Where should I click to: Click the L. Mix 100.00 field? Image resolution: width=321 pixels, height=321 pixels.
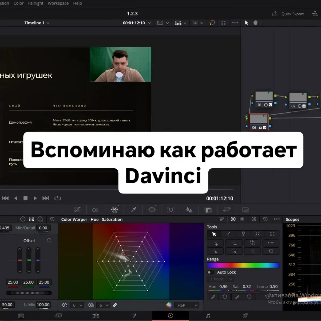pyautogui.click(x=43, y=305)
